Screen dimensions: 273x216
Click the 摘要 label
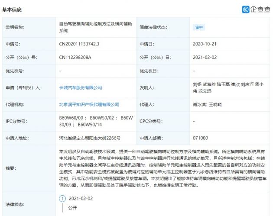(x=11, y=168)
